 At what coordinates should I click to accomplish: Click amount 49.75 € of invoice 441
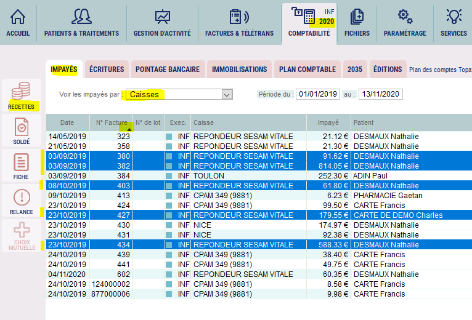click(x=335, y=265)
